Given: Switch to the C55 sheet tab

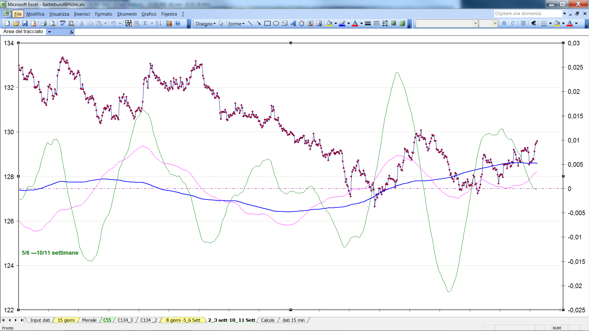Looking at the screenshot, I should [x=107, y=320].
